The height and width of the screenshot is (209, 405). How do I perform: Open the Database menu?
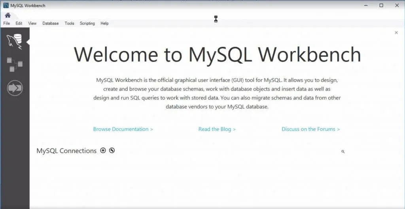[x=51, y=23]
